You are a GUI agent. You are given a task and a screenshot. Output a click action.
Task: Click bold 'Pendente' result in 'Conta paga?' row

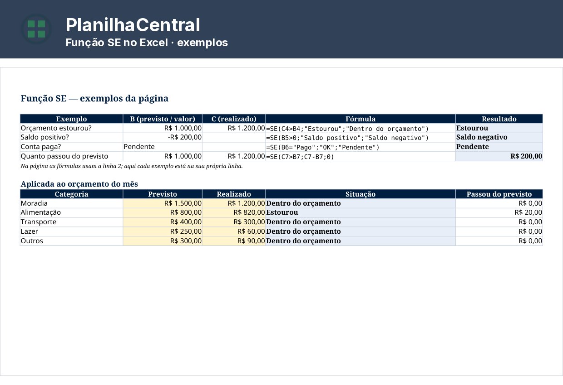pos(499,147)
